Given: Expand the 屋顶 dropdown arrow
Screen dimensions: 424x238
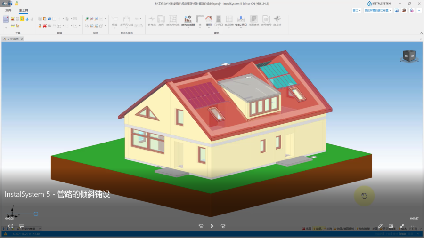Looking at the screenshot, I should tap(209, 28).
